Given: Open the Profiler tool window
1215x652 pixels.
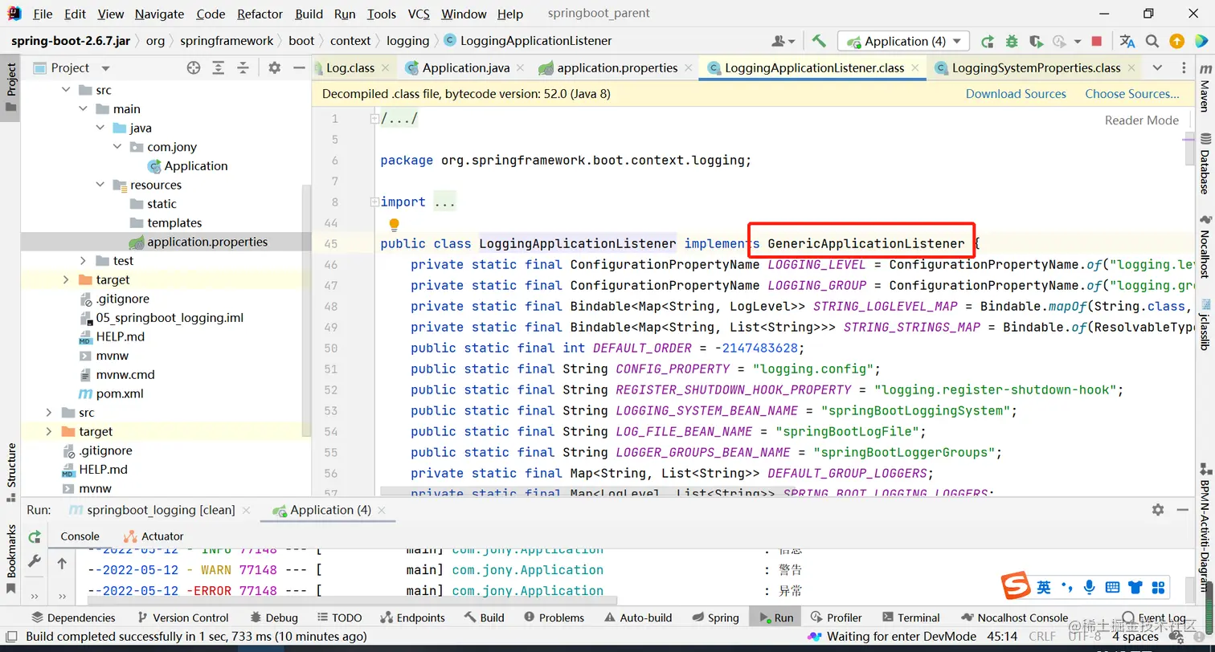Looking at the screenshot, I should 837,618.
